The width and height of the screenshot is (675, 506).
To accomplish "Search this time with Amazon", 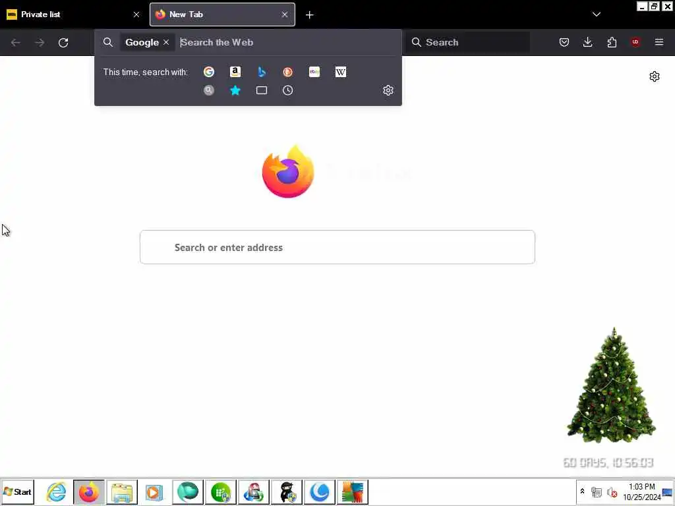I will 235,72.
